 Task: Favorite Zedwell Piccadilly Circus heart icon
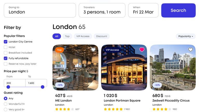tap(190, 50)
